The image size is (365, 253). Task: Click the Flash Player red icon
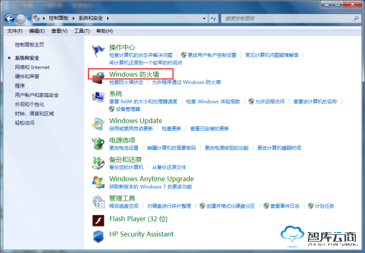98,220
